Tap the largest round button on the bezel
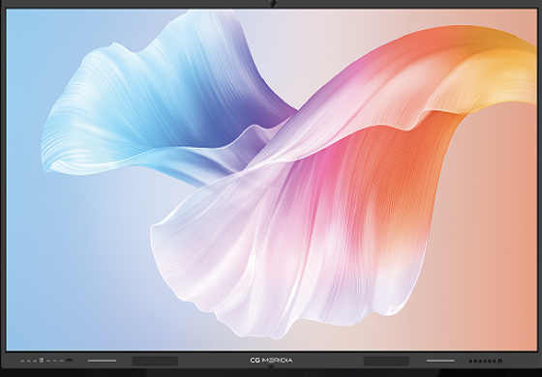The width and height of the screenshot is (542, 377). point(499,362)
